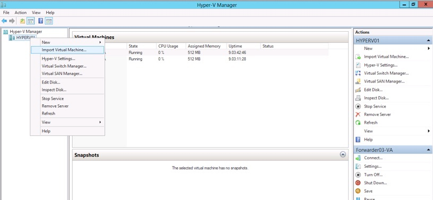Expand the View submenu arrow in Actions pane
Screen dimensions: 433x200
[x=429, y=131]
